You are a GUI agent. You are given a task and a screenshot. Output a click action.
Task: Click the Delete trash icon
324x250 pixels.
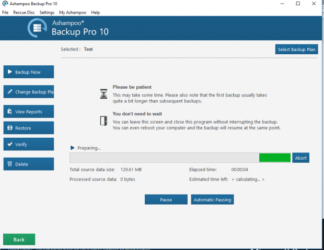click(9, 164)
